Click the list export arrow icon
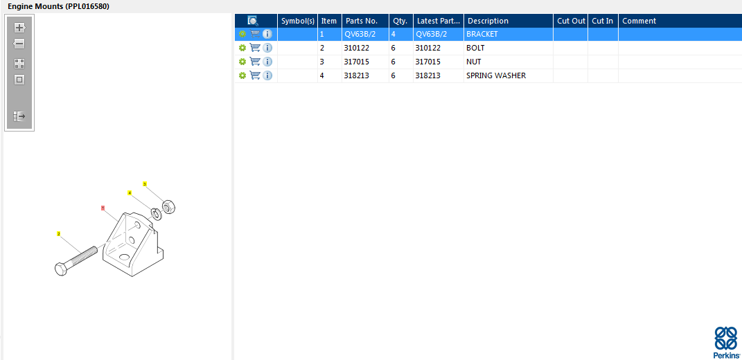 pos(19,116)
